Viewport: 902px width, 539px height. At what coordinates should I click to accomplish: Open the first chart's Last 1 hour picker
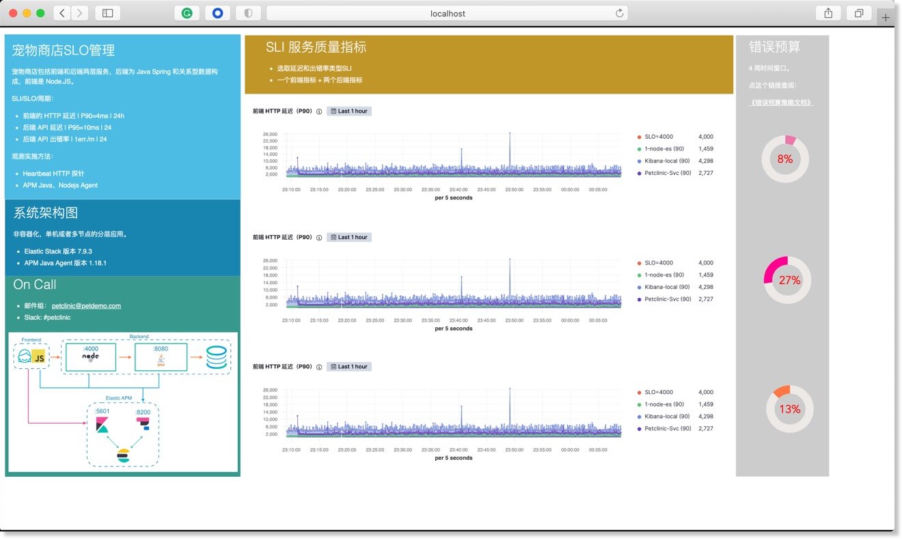[x=349, y=111]
